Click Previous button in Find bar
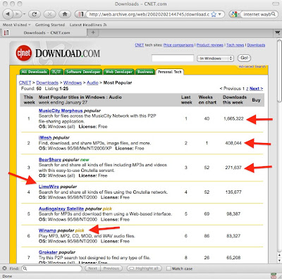The image size is (282, 279). pos(111,268)
